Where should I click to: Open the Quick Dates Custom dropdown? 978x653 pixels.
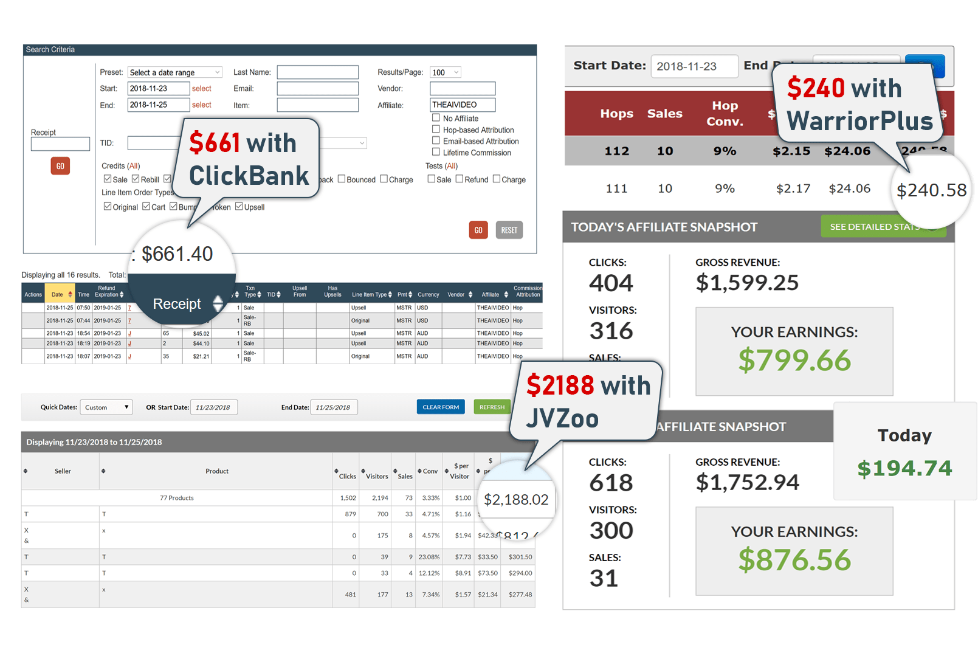point(106,407)
